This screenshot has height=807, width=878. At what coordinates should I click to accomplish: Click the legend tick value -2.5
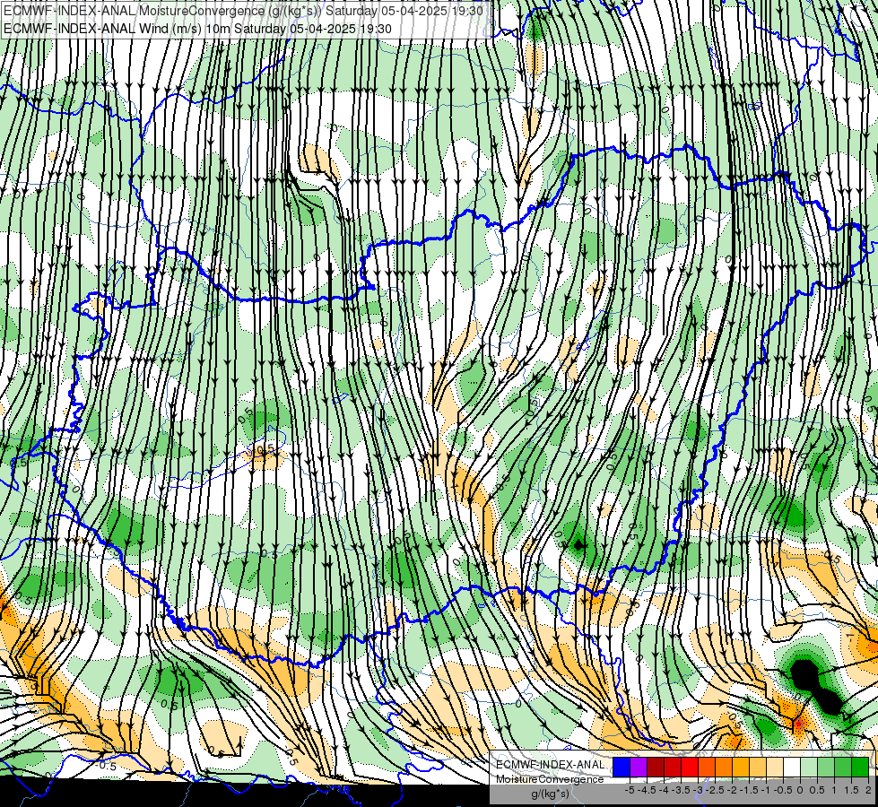715,790
